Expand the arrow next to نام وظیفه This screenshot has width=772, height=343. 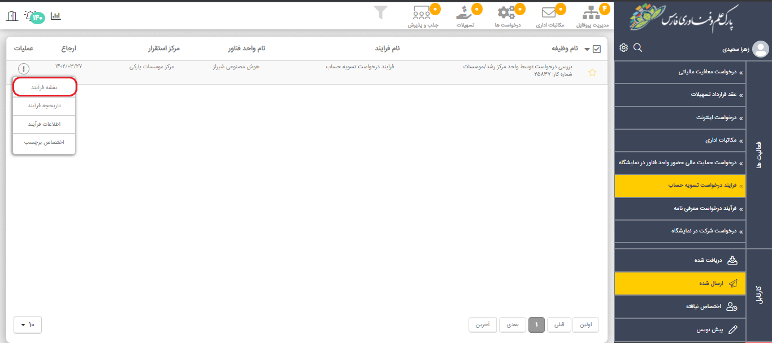(x=587, y=50)
